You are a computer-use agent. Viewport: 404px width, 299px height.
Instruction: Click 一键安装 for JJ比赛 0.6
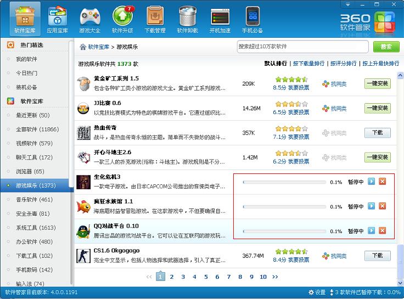coord(377,108)
